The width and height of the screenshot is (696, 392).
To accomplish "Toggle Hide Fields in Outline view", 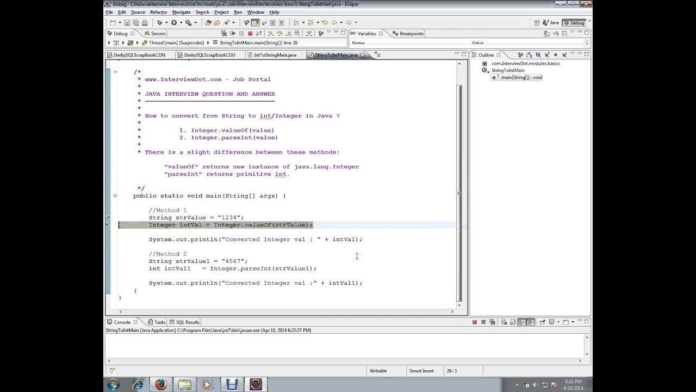I will 538,55.
